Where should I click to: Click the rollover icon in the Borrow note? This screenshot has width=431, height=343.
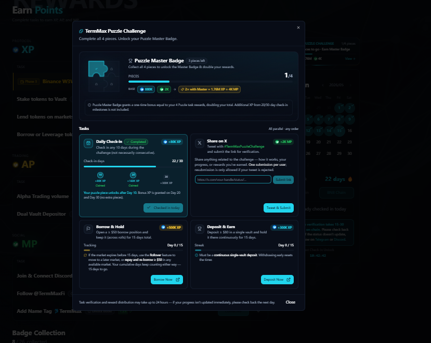tap(85, 255)
